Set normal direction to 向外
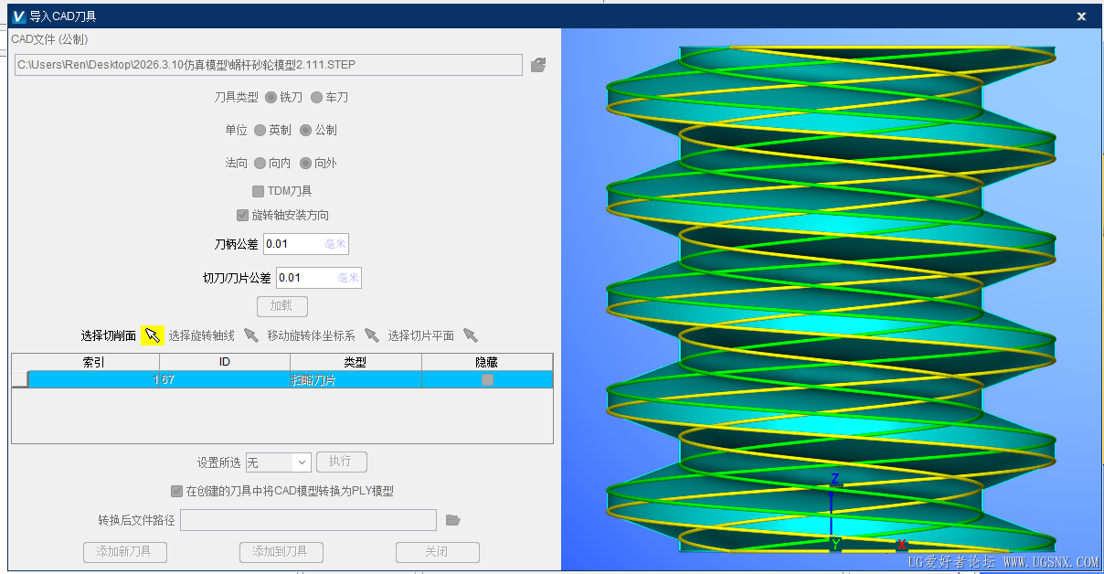Image resolution: width=1104 pixels, height=574 pixels. coord(305,163)
